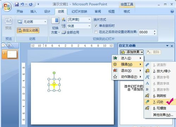Select slide 1 thumbnail
176x127 pixels.
(12, 54)
